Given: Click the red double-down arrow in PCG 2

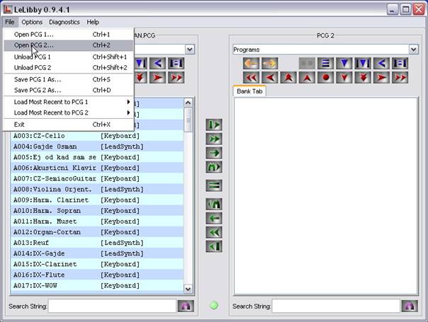Looking at the screenshot, I should tap(363, 78).
